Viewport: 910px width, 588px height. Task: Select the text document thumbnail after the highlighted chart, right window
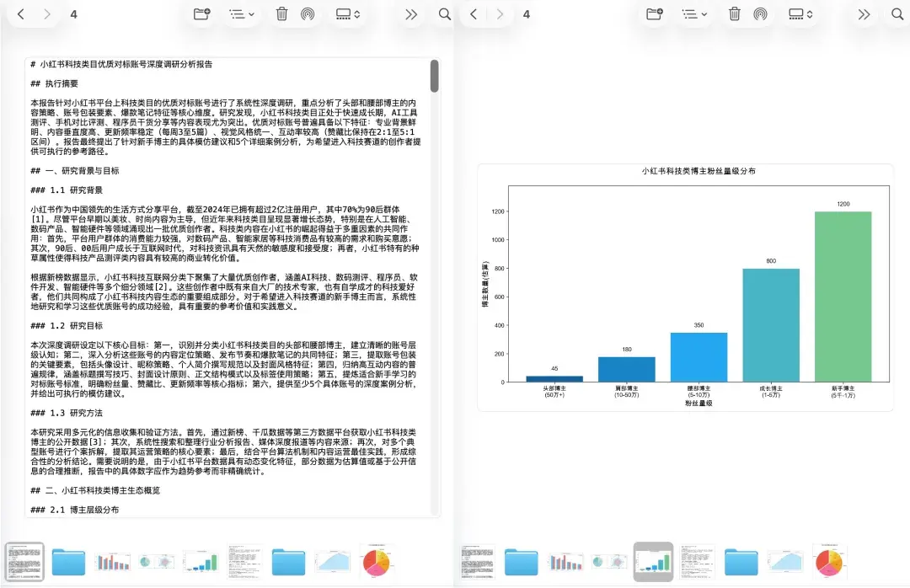point(698,562)
